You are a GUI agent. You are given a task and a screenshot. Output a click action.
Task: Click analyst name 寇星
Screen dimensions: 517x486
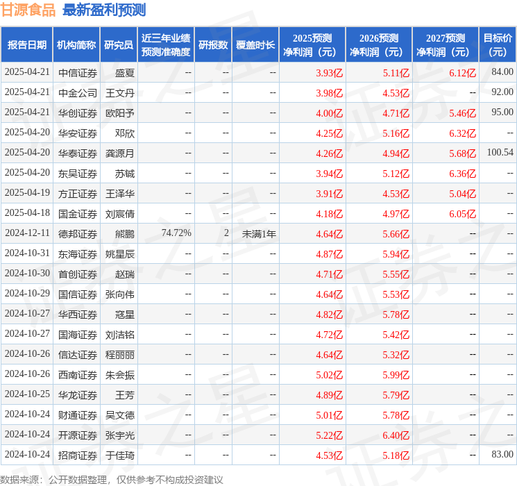click(x=125, y=315)
